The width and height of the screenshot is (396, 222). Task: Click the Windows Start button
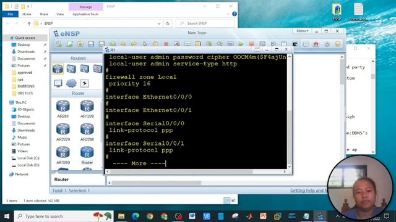(x=7, y=216)
